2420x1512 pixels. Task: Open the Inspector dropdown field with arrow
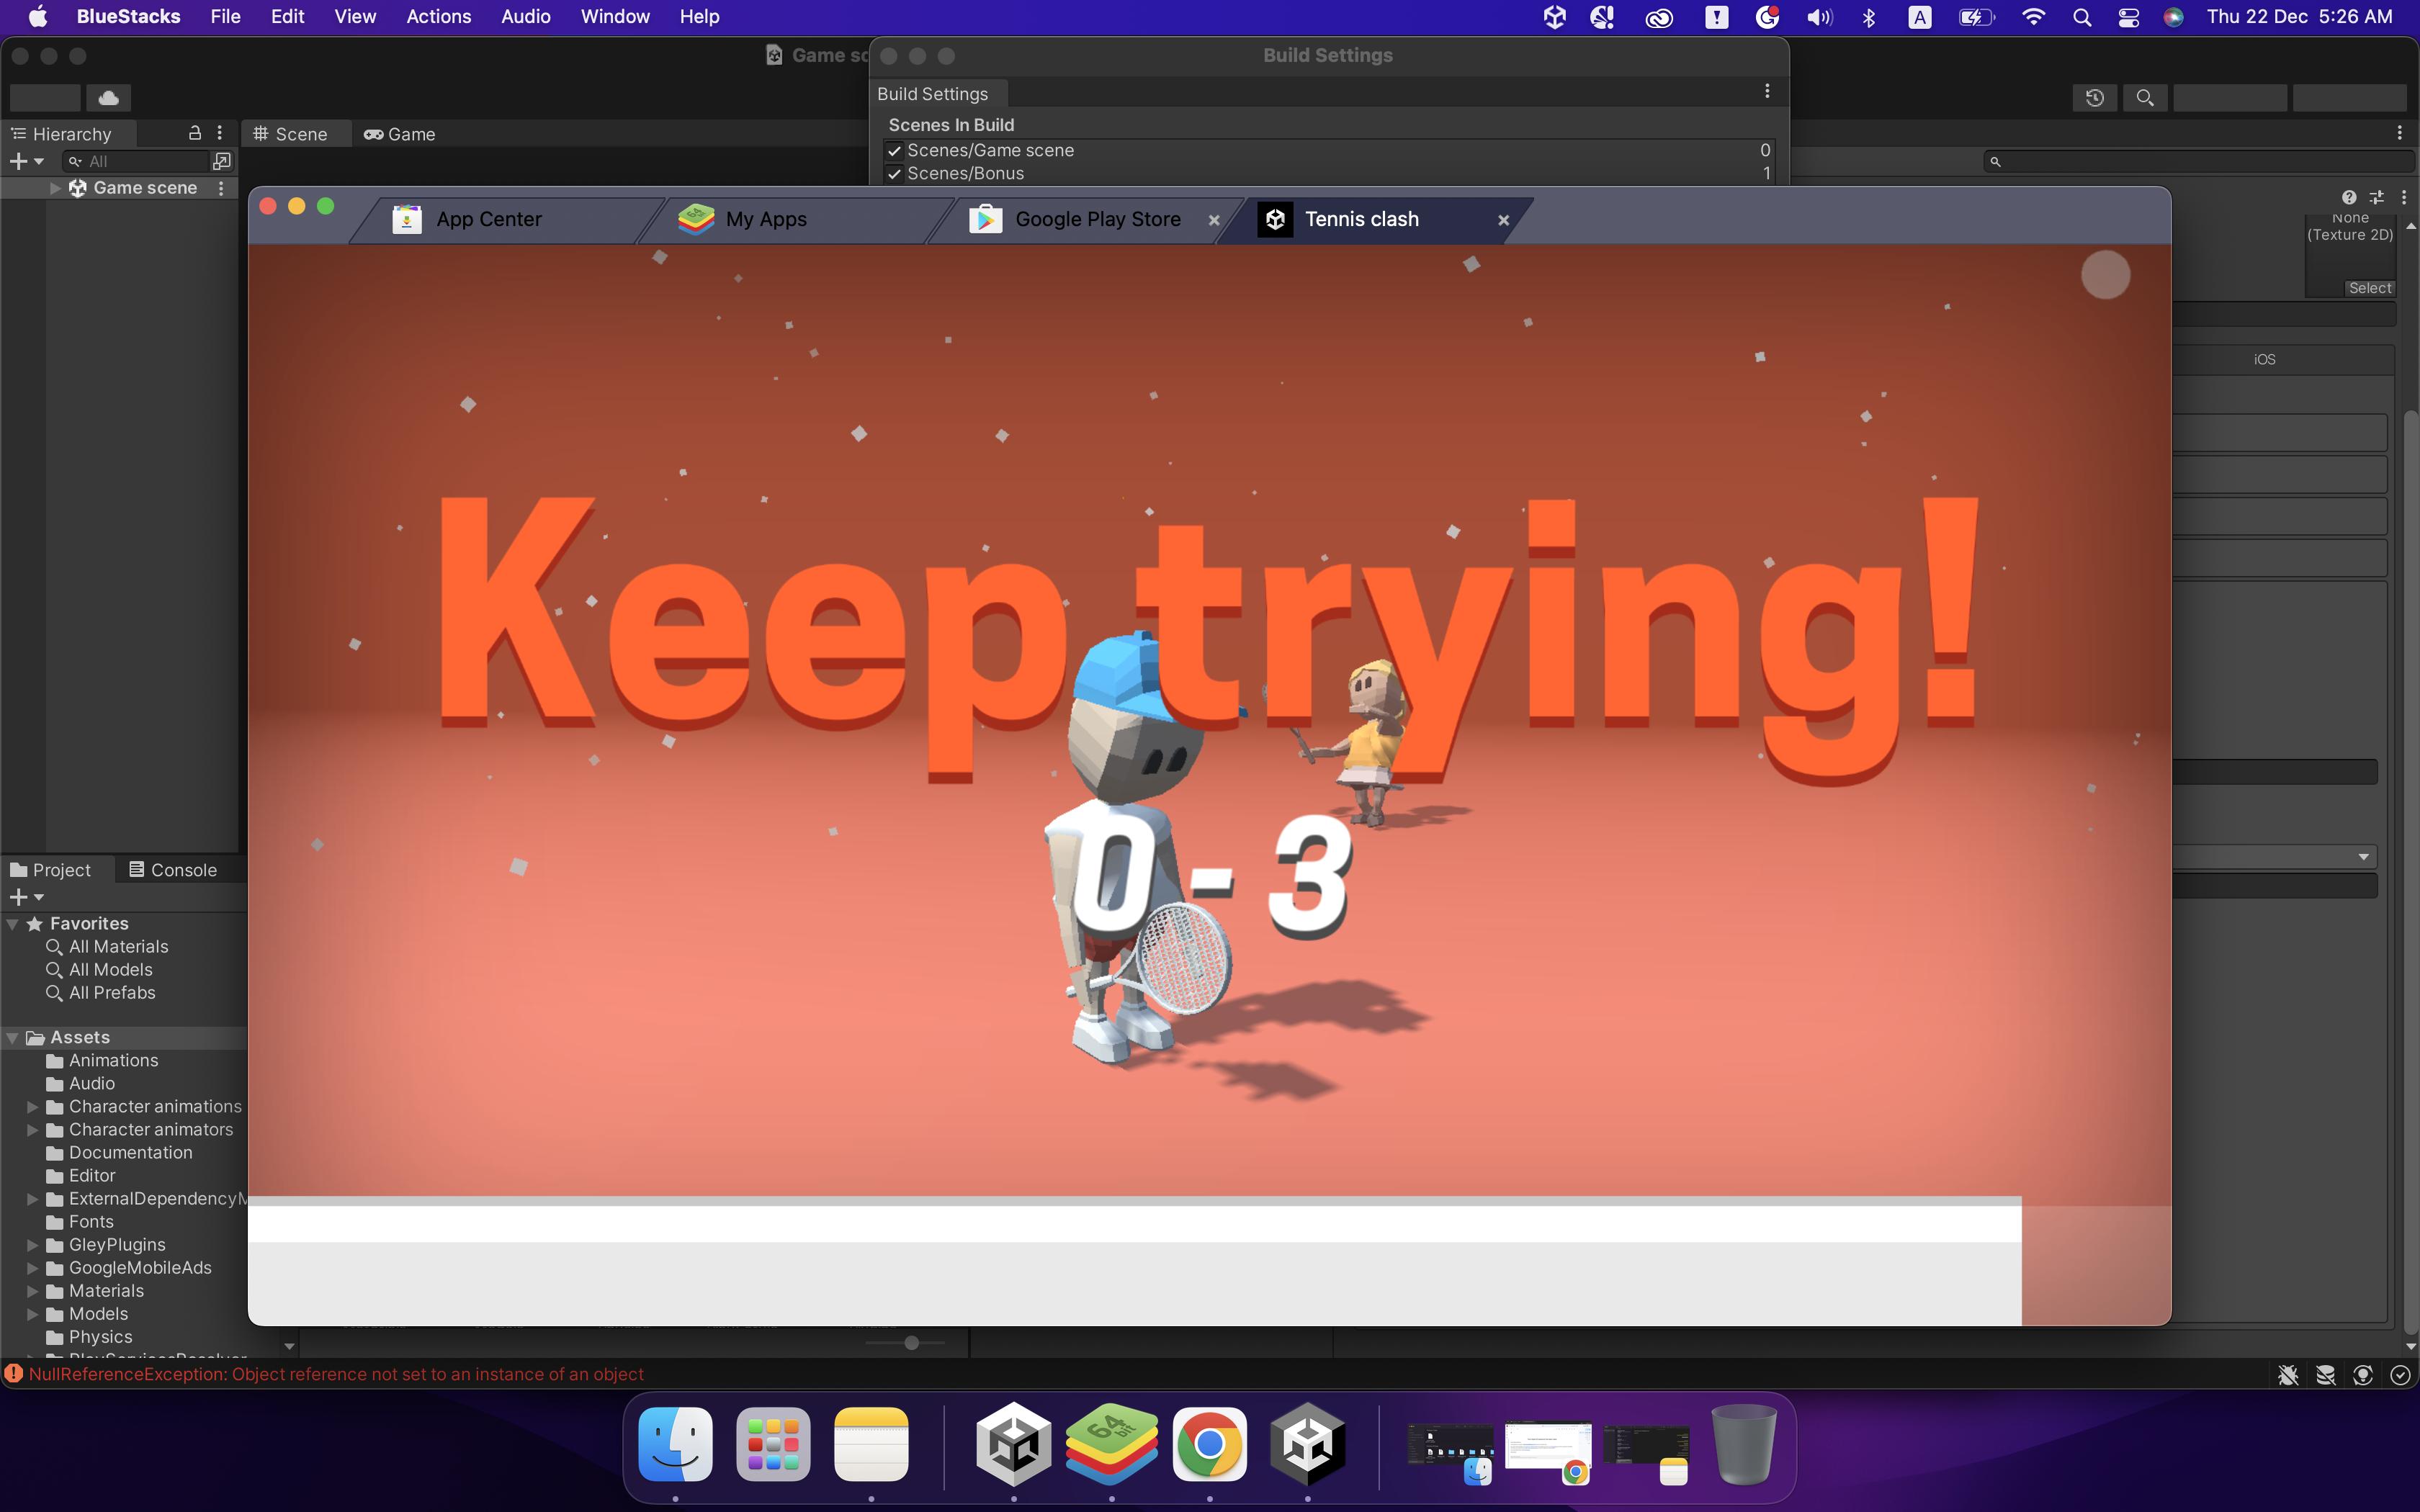(2275, 857)
